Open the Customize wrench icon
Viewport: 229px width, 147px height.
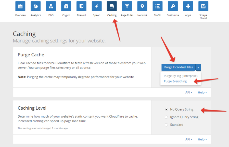[173, 6]
